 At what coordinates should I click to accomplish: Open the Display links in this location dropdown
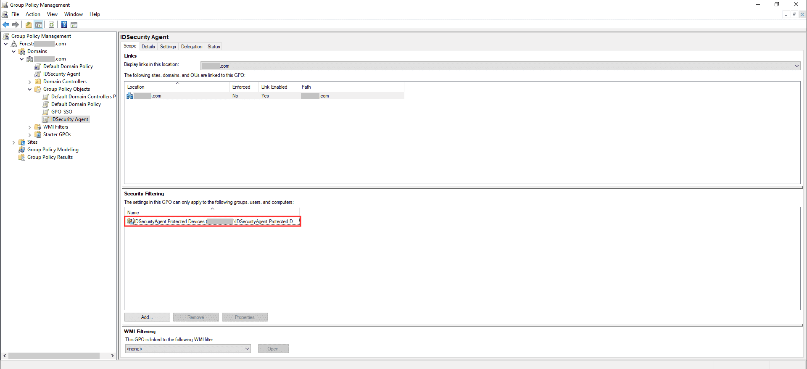pyautogui.click(x=500, y=66)
